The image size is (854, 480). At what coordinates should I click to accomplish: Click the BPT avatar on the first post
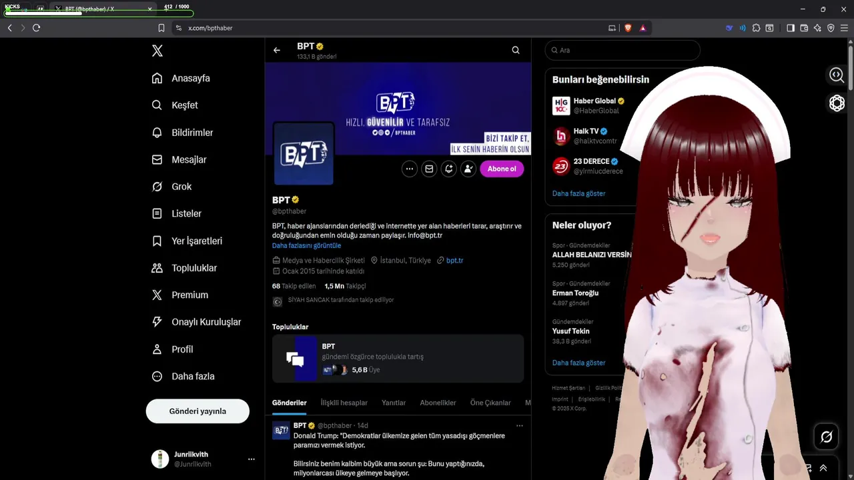281,431
